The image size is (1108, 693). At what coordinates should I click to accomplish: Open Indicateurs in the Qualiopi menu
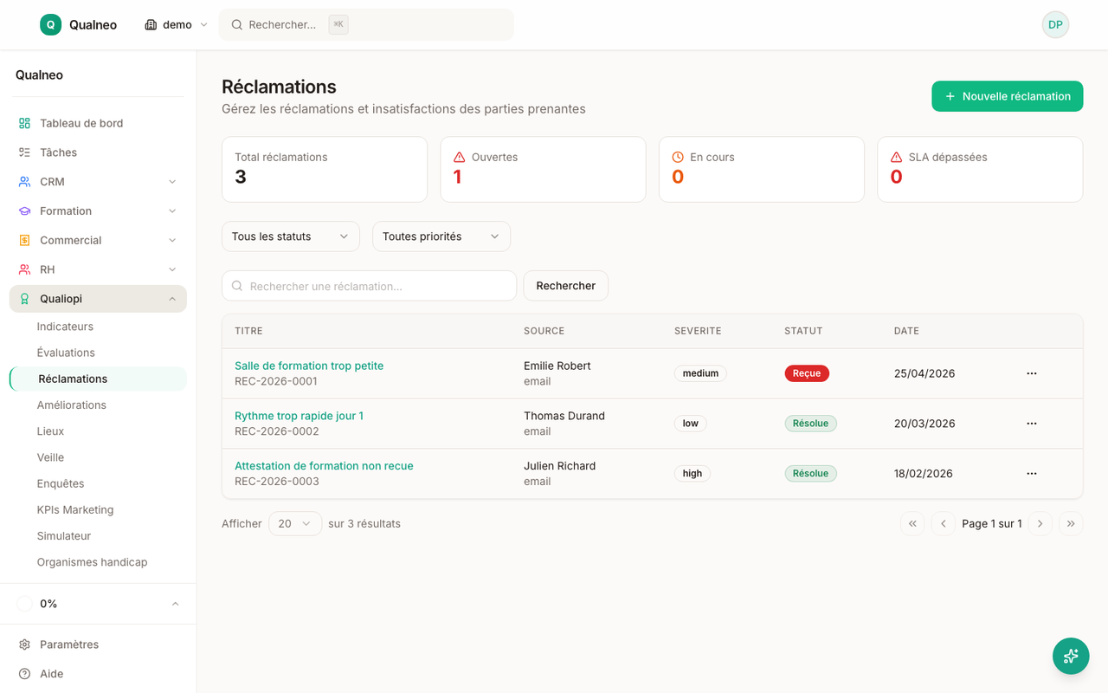click(x=65, y=327)
